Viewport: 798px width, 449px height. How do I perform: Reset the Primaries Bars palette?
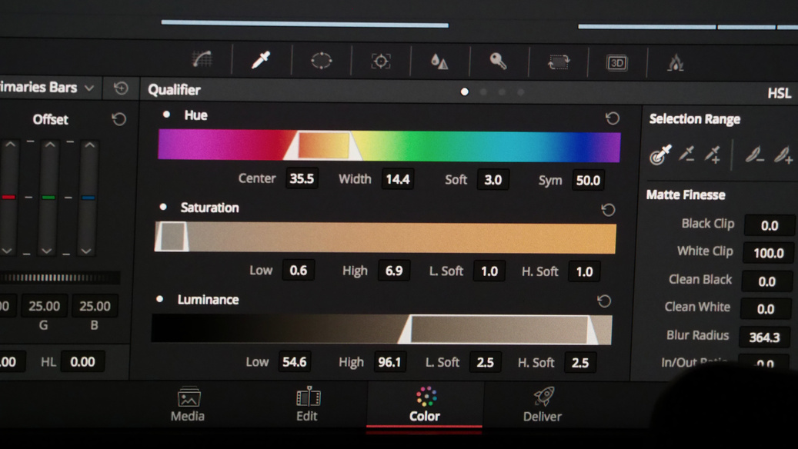click(x=121, y=88)
